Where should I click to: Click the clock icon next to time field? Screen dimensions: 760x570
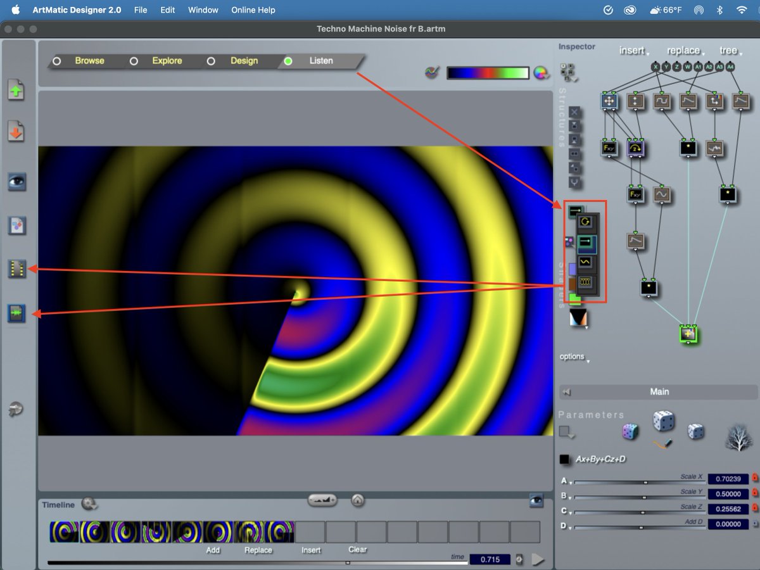coord(519,559)
